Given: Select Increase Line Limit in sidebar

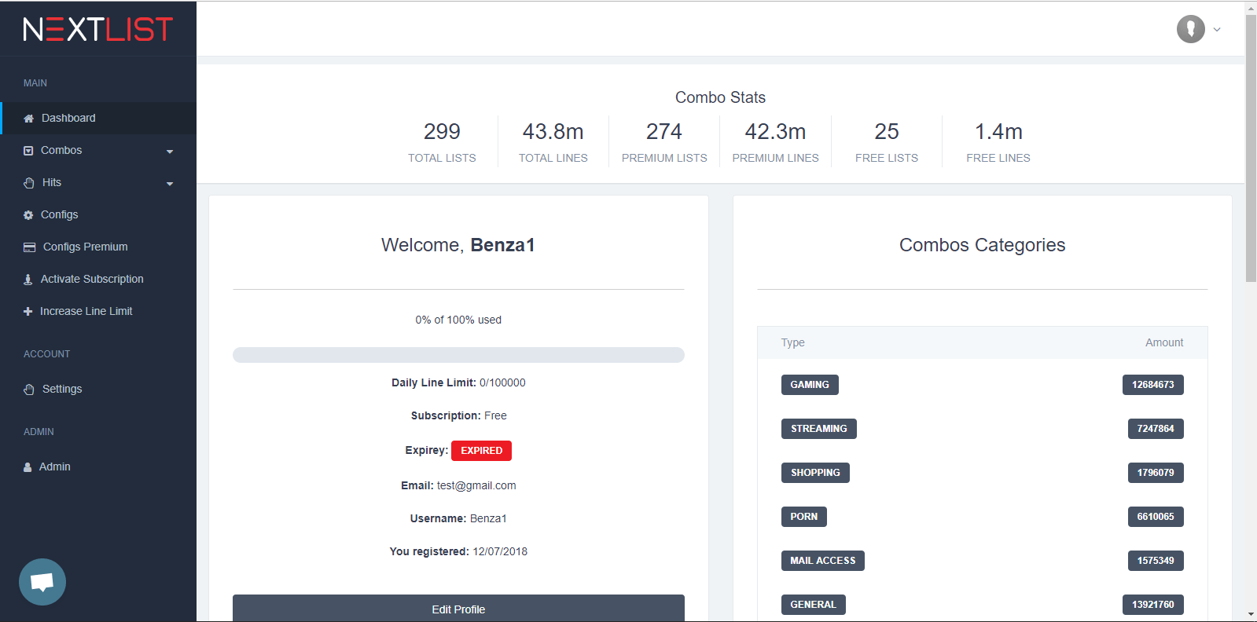Looking at the screenshot, I should [98, 311].
